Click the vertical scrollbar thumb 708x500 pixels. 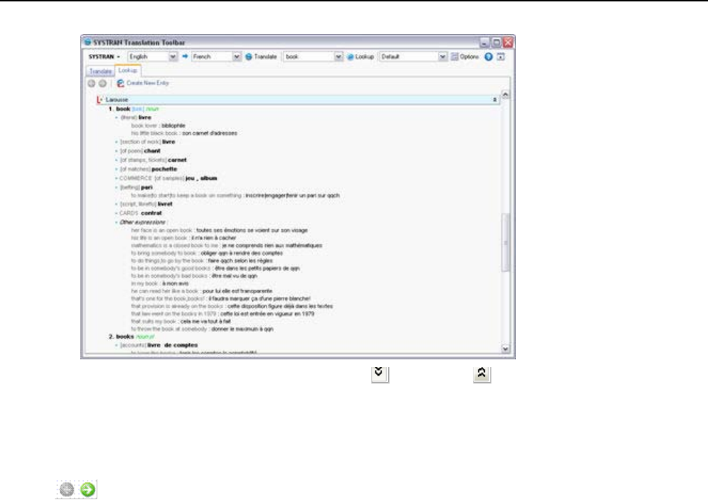click(505, 242)
